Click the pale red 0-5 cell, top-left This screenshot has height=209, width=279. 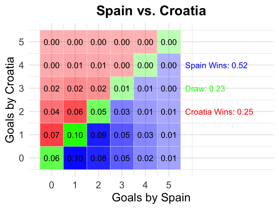[52, 42]
